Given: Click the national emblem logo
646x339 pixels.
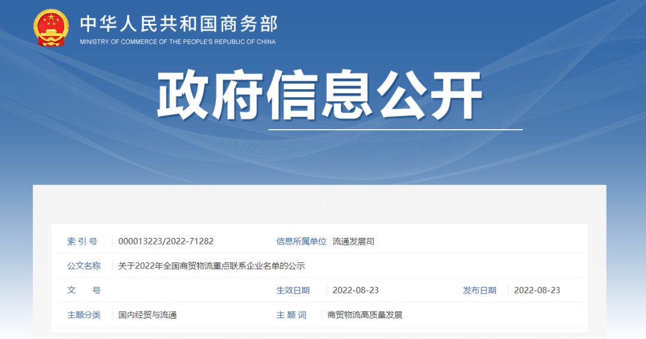Looking at the screenshot, I should pos(51,28).
